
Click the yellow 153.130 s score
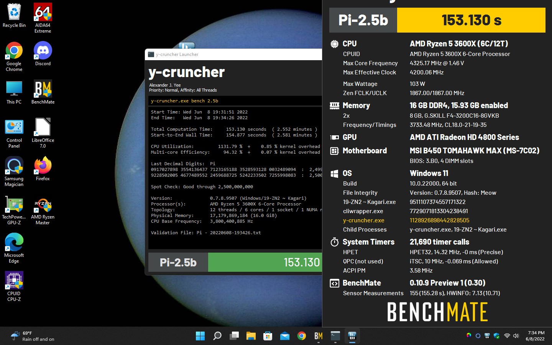[x=471, y=20]
